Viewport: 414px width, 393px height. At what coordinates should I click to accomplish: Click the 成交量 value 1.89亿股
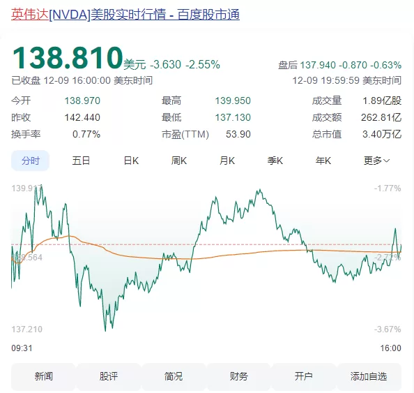382,101
